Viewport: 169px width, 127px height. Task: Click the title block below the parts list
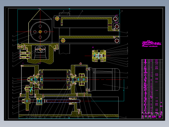[x=152, y=116]
